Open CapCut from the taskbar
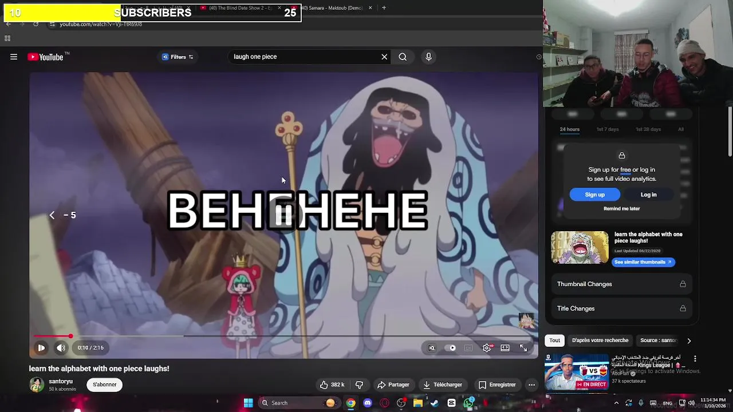 coord(452,403)
